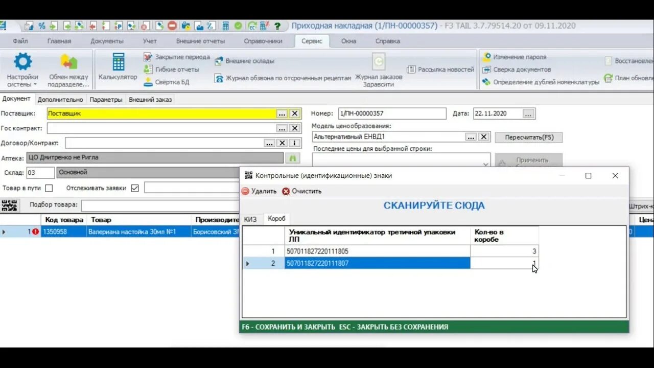This screenshot has width=654, height=368.
Task: Open Журнал заказов Здравсити
Action: coord(378,69)
